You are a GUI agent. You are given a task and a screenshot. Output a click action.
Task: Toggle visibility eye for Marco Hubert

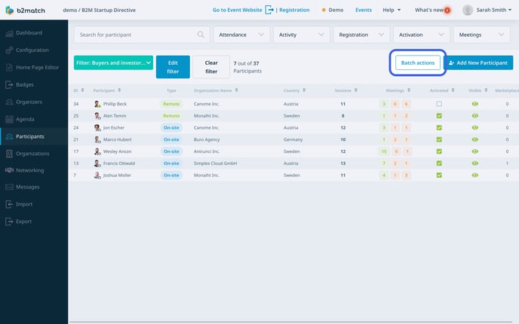tap(475, 139)
